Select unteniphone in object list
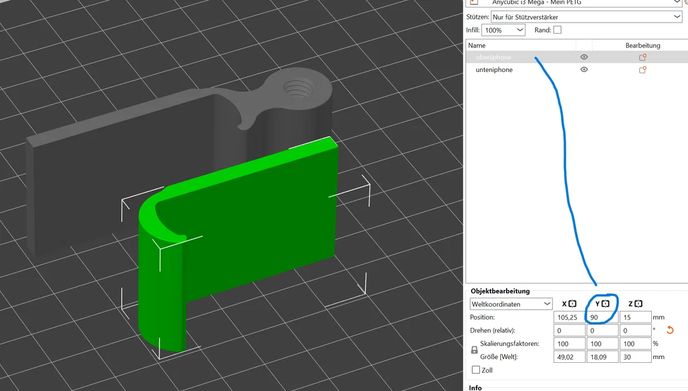The width and height of the screenshot is (688, 391). tap(494, 69)
